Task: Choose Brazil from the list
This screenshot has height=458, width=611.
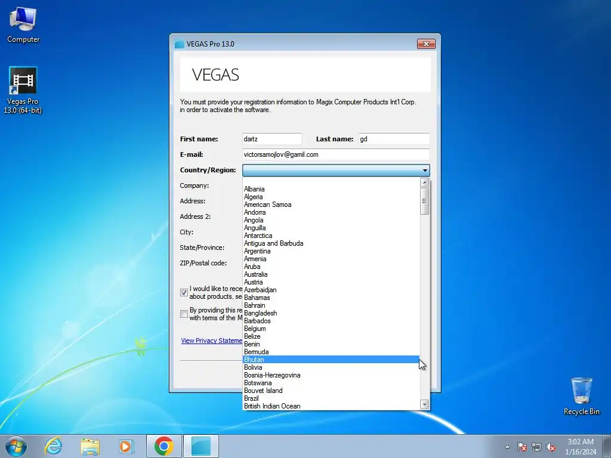Action: pyautogui.click(x=331, y=398)
